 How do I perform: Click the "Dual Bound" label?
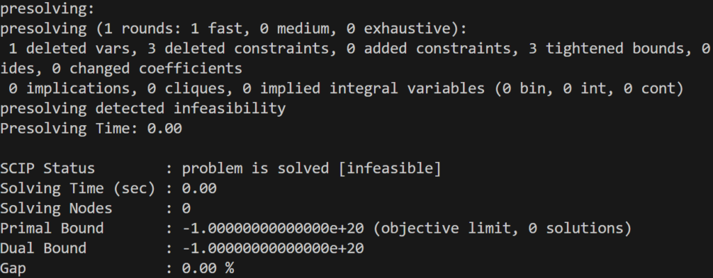coord(43,249)
